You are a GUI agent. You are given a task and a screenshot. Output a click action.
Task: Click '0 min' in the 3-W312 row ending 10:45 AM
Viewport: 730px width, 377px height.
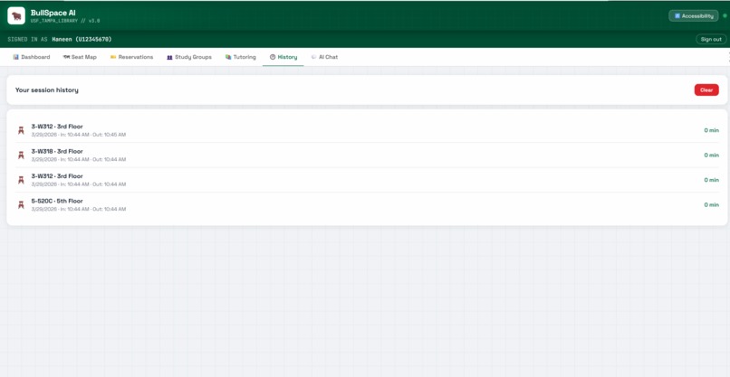(711, 130)
